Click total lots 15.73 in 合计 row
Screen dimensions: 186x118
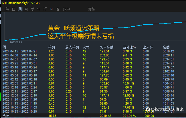[x=52, y=116]
